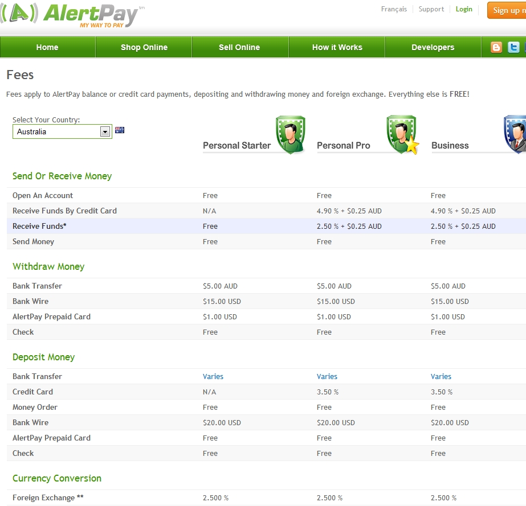Click Varies under Personal Pro

(x=327, y=376)
